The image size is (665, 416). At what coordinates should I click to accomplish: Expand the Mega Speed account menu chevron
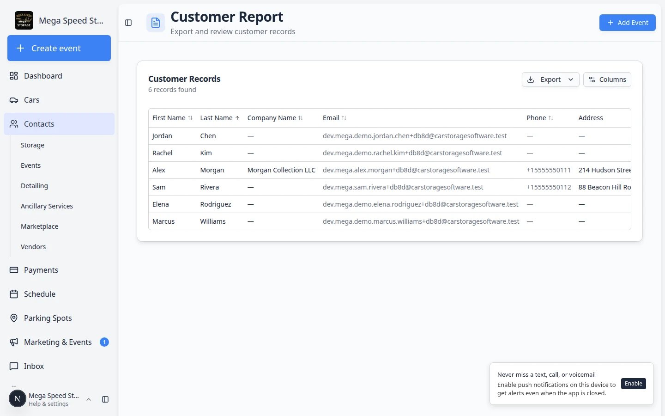pos(89,399)
